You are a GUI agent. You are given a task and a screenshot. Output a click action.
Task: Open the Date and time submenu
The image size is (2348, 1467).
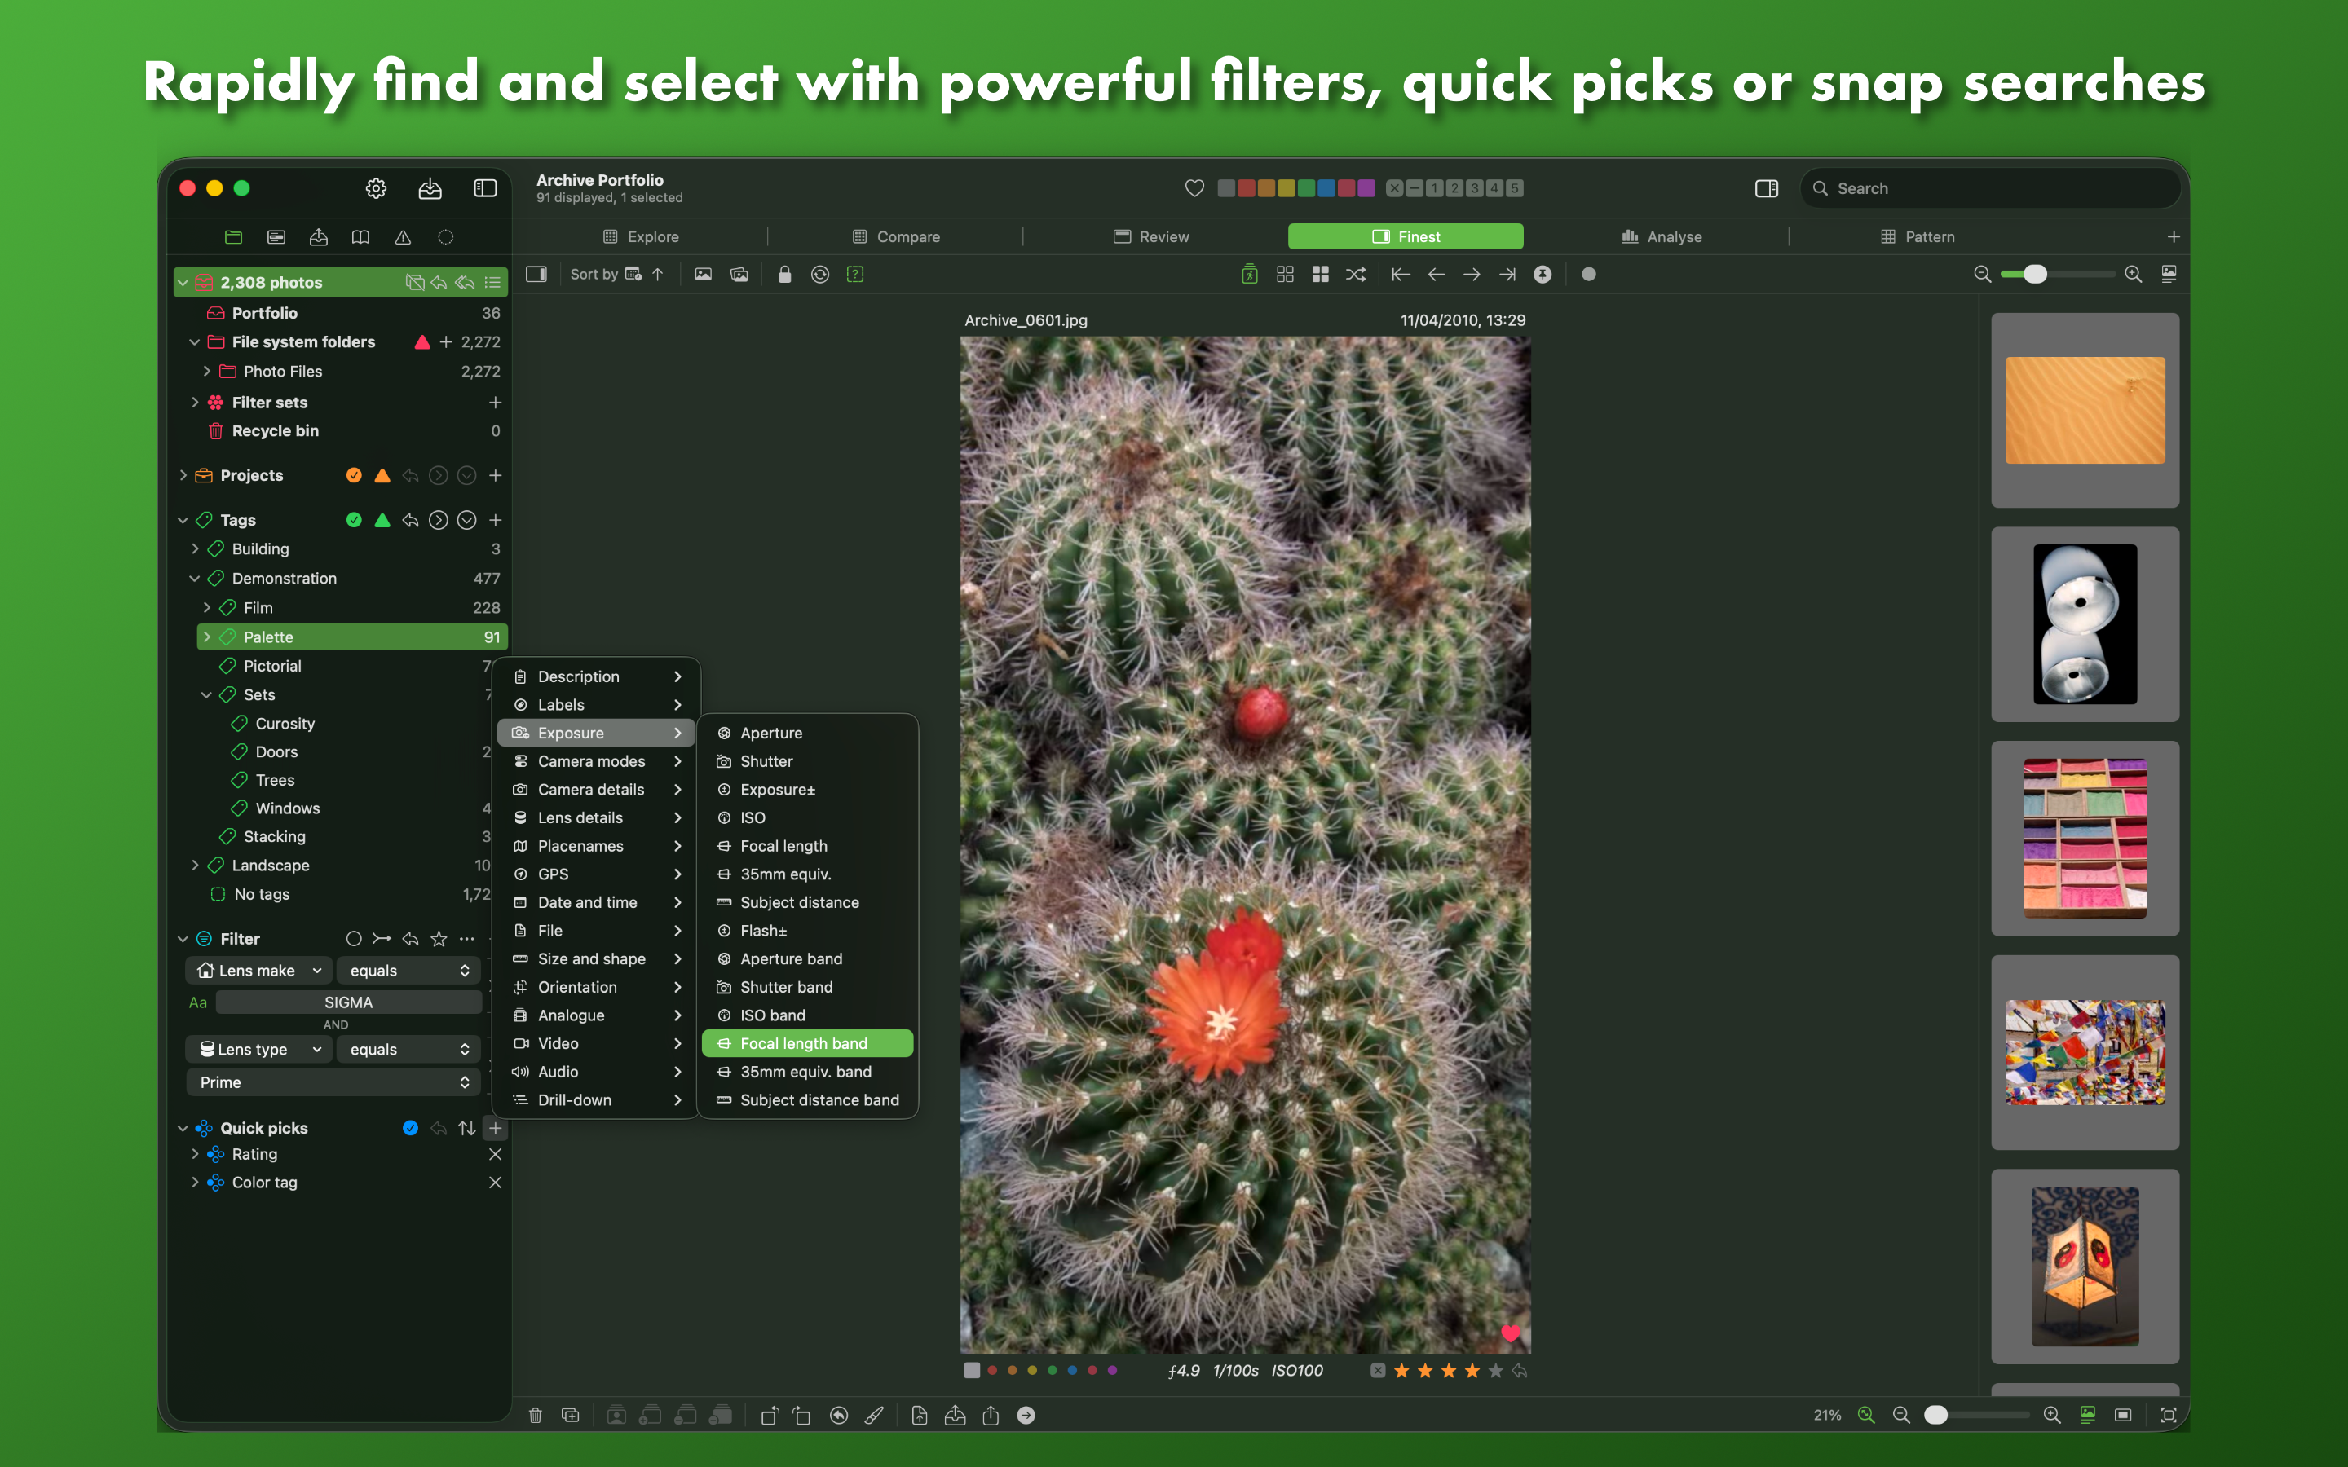point(596,902)
